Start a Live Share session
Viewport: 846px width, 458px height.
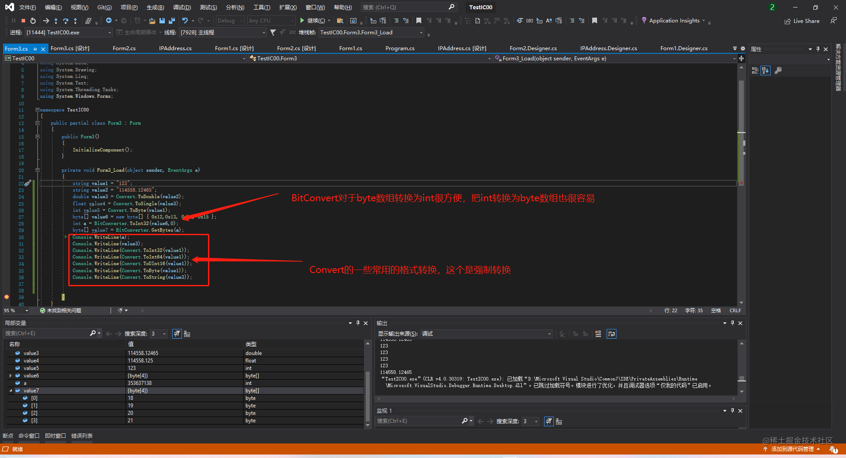(x=802, y=21)
